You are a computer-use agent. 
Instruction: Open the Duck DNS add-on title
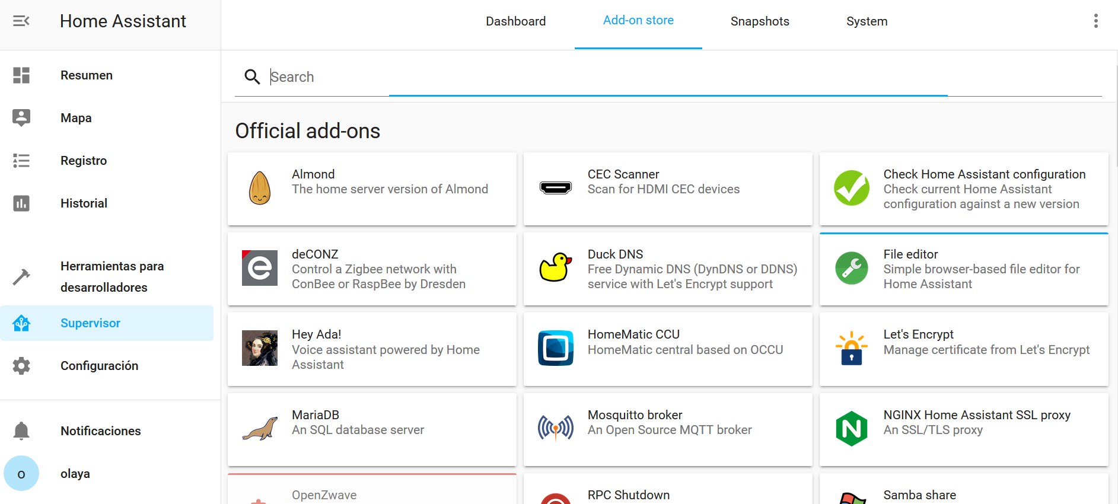click(615, 254)
